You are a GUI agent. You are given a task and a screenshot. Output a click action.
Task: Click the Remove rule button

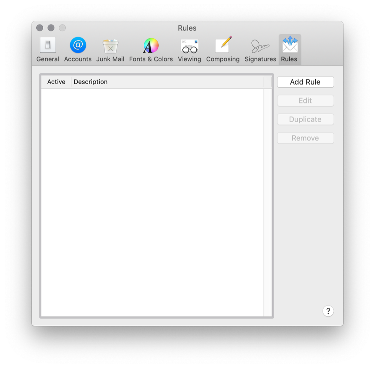[305, 138]
